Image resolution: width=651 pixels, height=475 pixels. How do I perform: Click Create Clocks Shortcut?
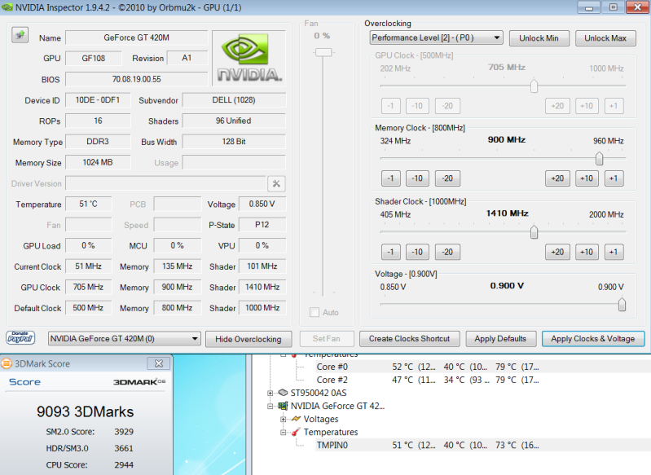point(409,338)
